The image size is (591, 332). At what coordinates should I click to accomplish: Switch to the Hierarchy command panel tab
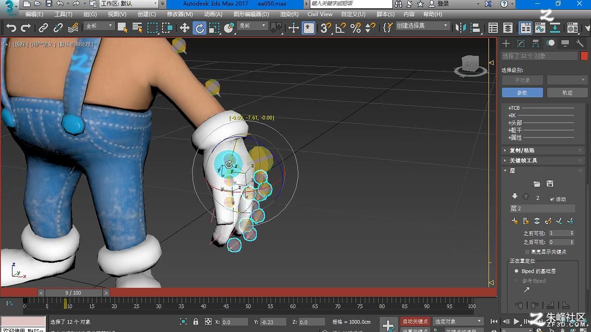(x=536, y=43)
